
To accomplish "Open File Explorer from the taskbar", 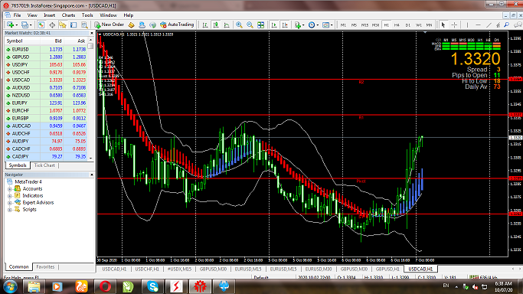I will [x=34, y=286].
